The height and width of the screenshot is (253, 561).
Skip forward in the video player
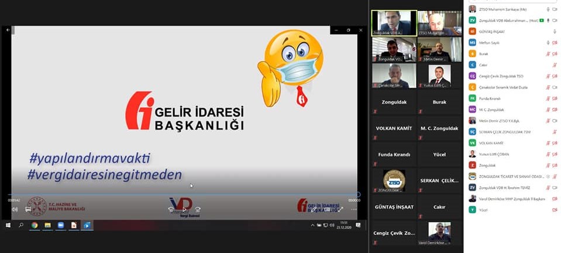tap(198, 209)
